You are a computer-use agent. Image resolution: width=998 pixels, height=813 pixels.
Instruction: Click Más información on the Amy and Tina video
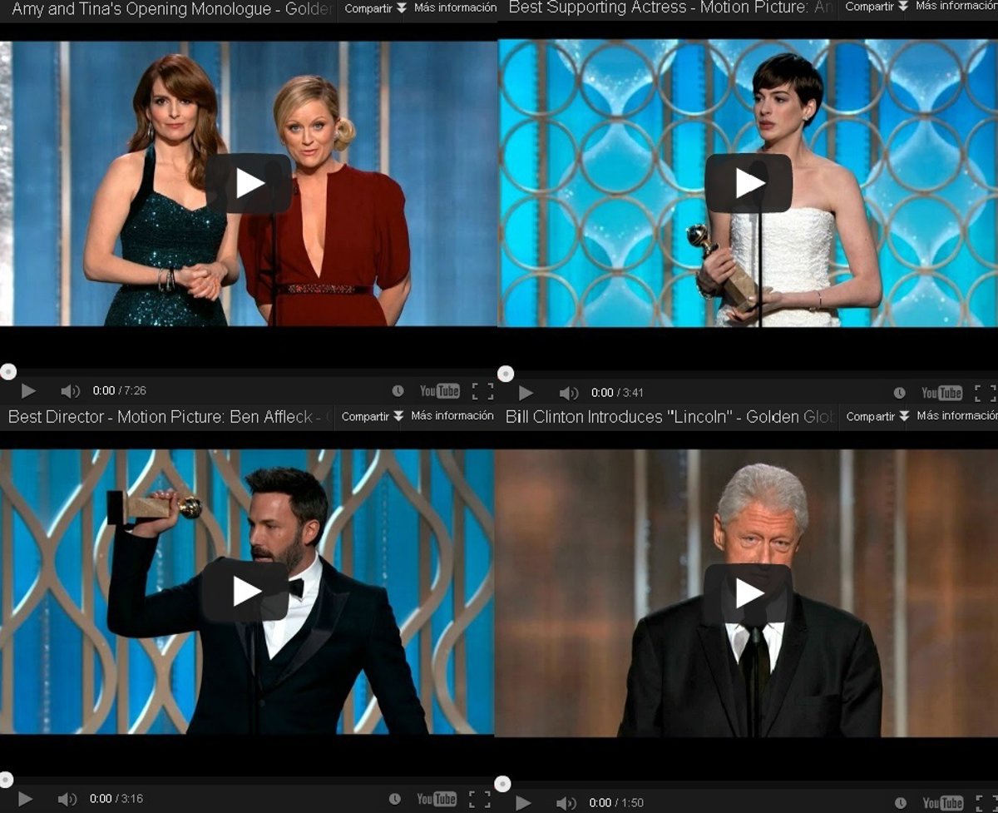click(455, 8)
